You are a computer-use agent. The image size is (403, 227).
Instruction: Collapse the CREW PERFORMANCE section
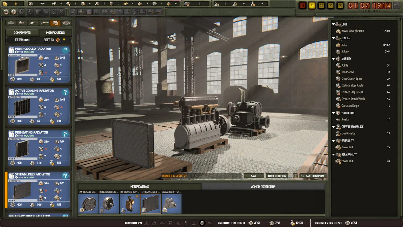pyautogui.click(x=334, y=127)
